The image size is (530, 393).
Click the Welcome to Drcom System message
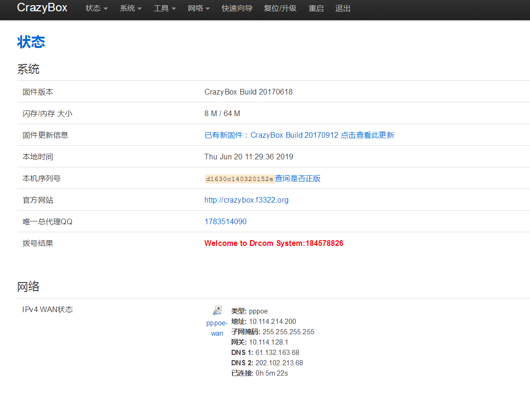click(274, 244)
